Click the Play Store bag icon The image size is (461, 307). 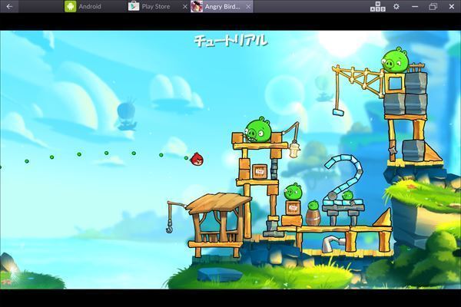coord(134,6)
